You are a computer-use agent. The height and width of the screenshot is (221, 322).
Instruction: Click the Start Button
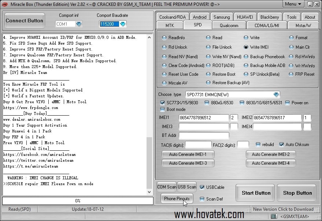coord(255,193)
